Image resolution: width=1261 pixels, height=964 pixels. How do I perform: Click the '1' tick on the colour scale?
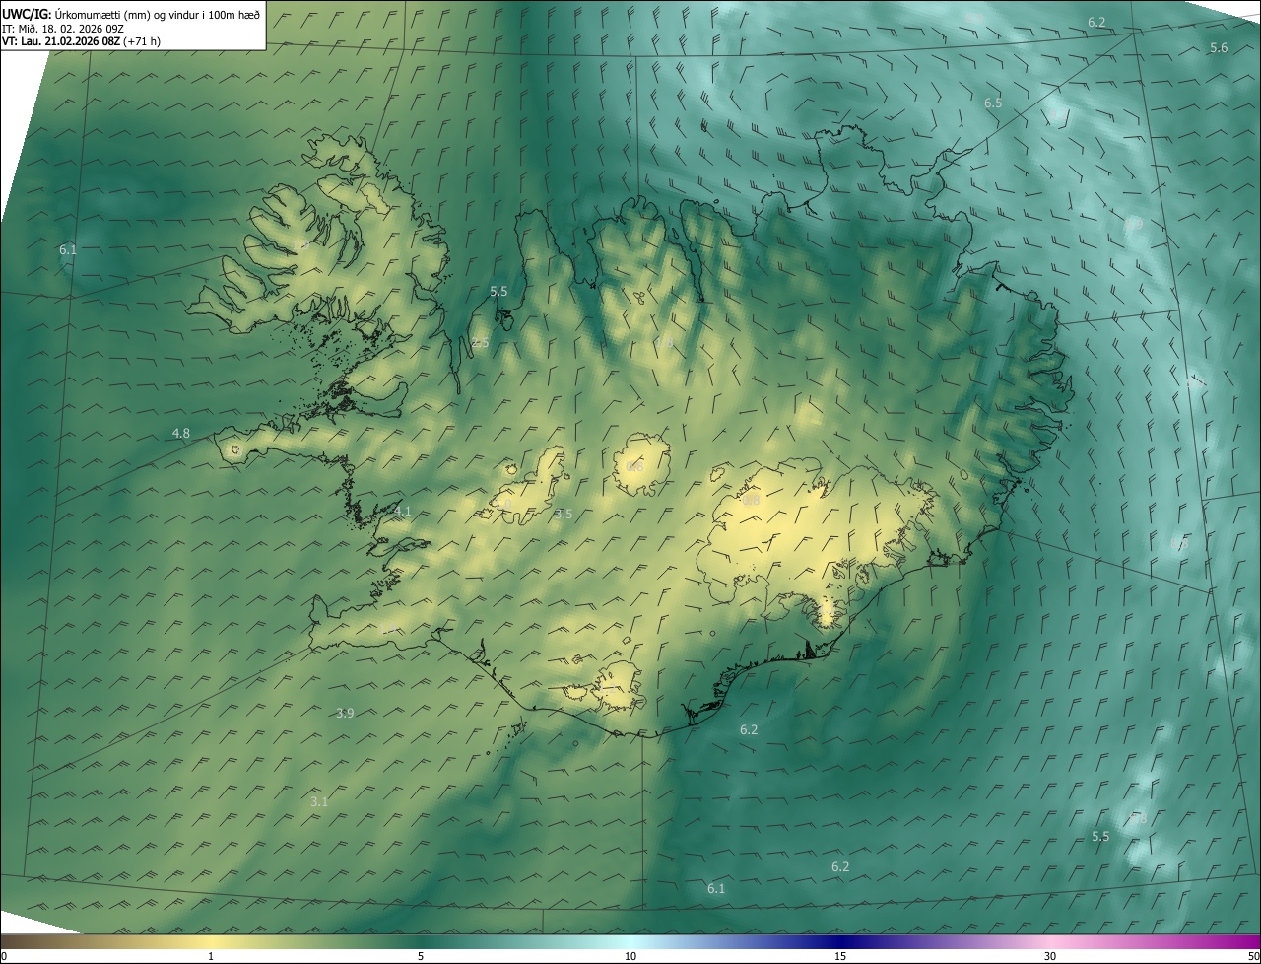pos(211,956)
